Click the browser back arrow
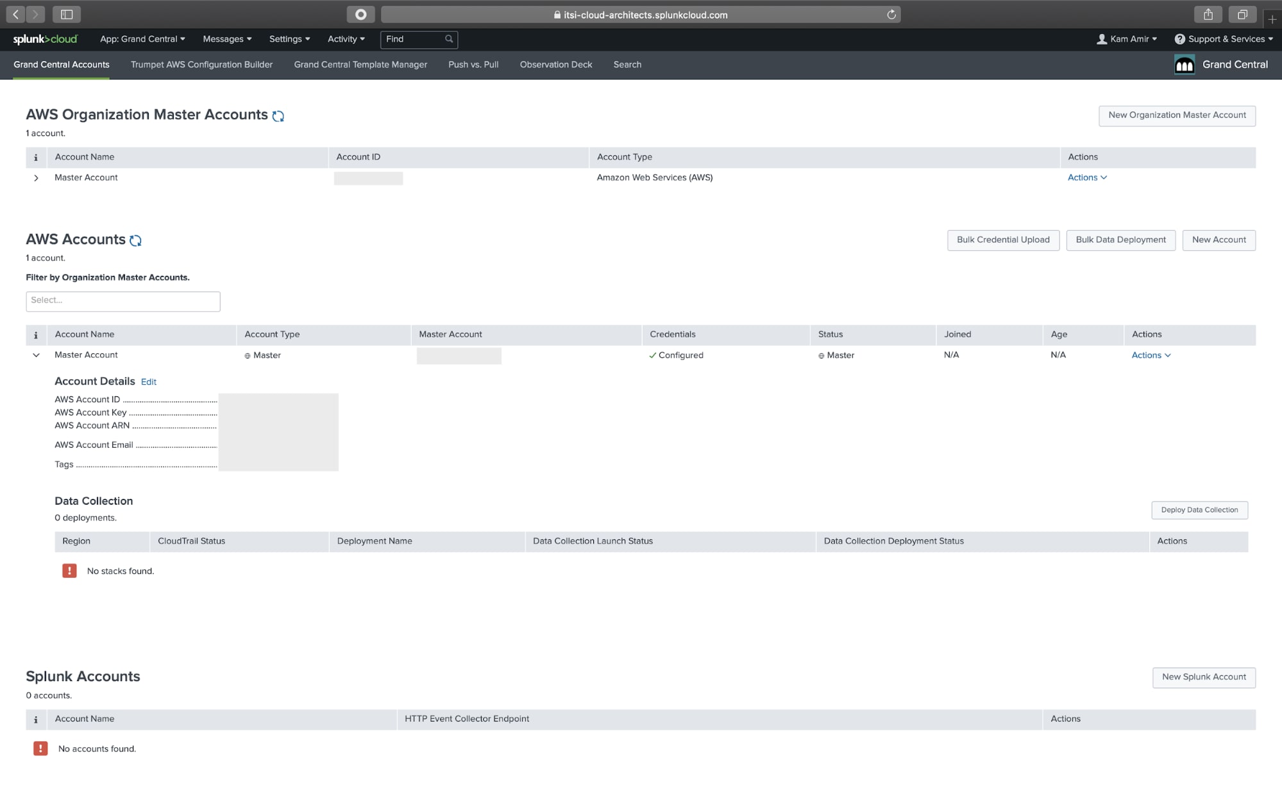The image size is (1282, 801). 16,14
